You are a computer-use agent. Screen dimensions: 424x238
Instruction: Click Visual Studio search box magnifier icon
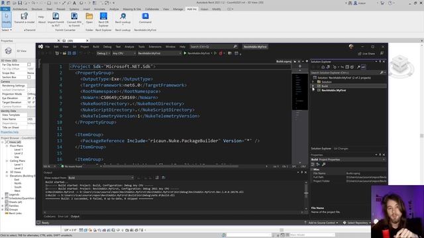[x=235, y=46]
